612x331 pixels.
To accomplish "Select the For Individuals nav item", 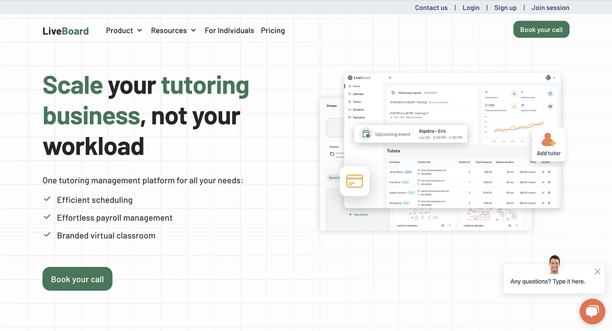I will coord(229,31).
